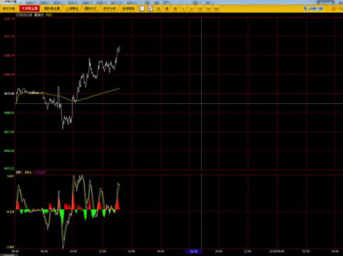
Task: Switch to the 国际贵金属 tab
Action: click(x=52, y=8)
